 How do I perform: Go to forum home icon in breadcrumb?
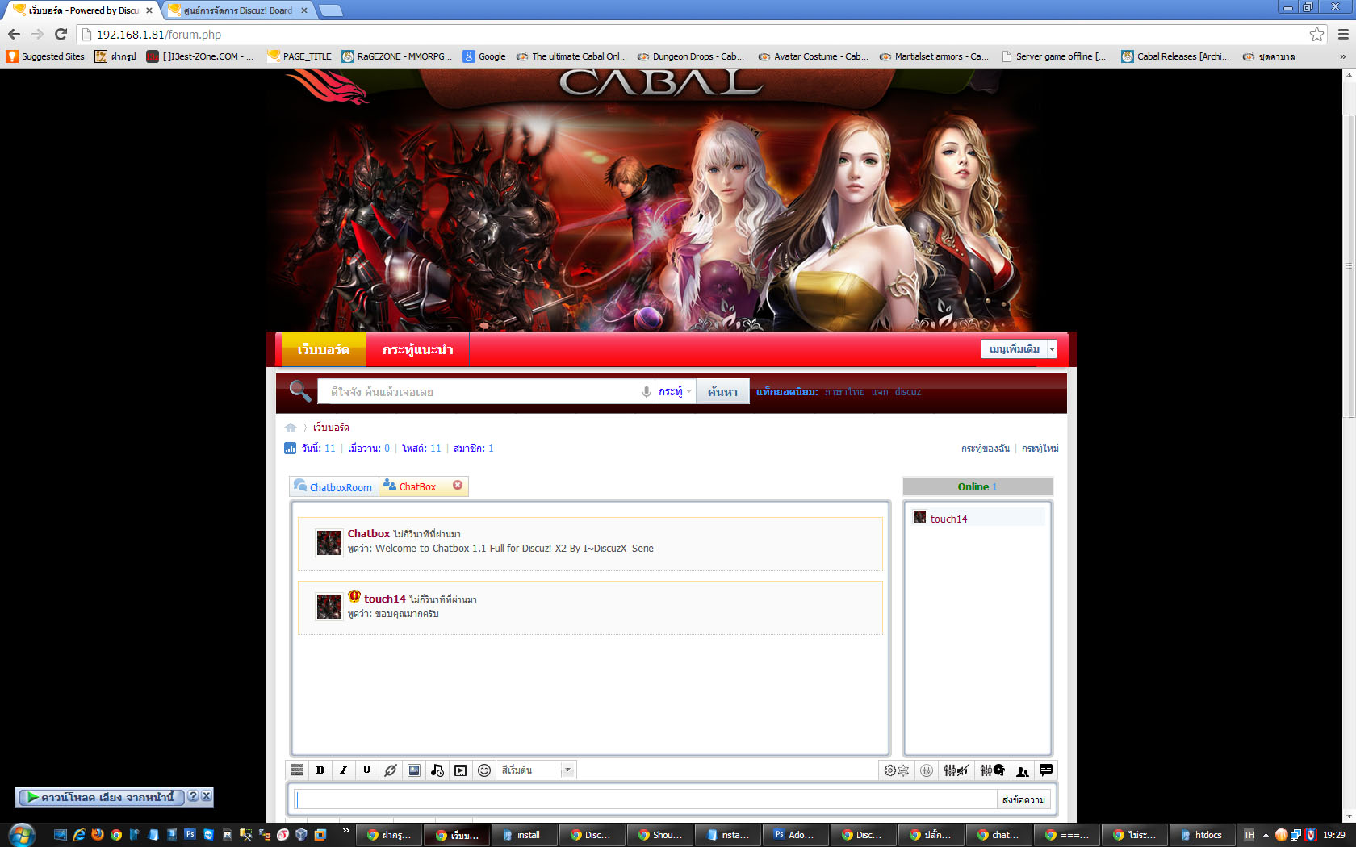pyautogui.click(x=291, y=428)
